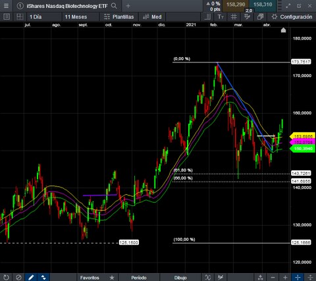316x281 pixels.
Task: Open the Periodo menu
Action: click(x=139, y=278)
